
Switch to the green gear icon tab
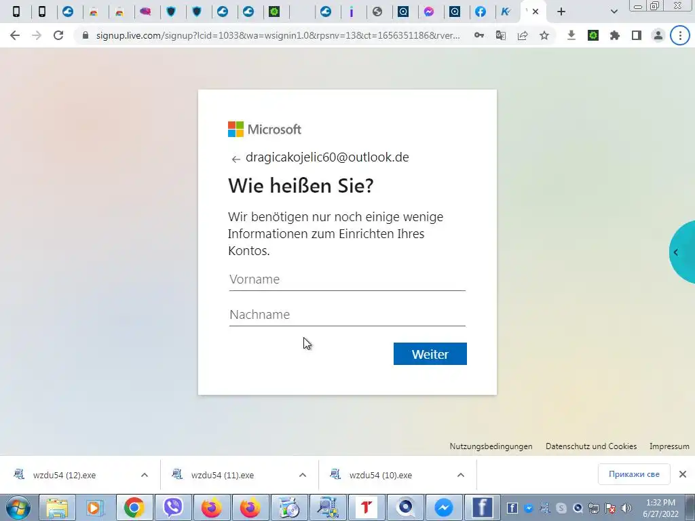pos(274,12)
